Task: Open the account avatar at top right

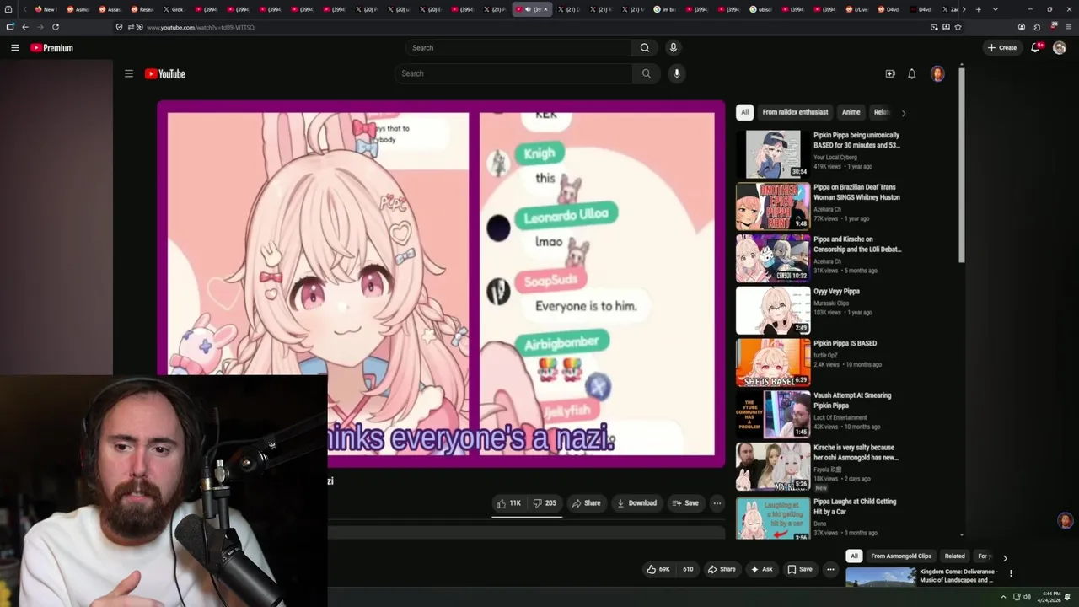Action: point(1060,48)
